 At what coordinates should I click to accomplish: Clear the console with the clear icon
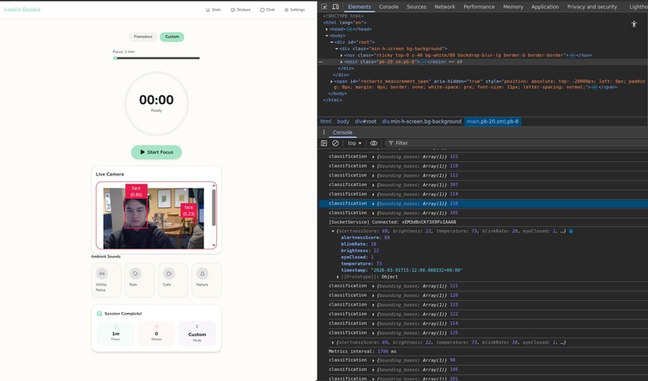click(x=335, y=143)
